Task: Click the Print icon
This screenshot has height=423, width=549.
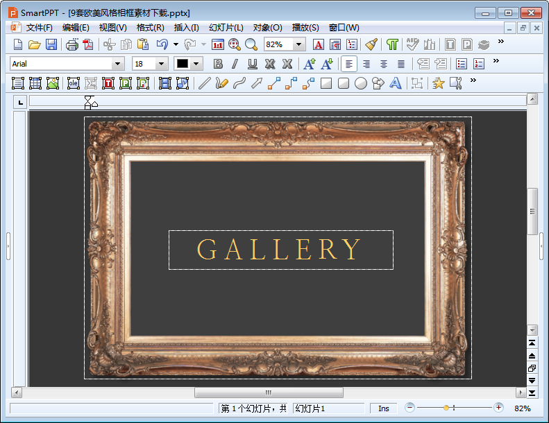Action: point(72,44)
